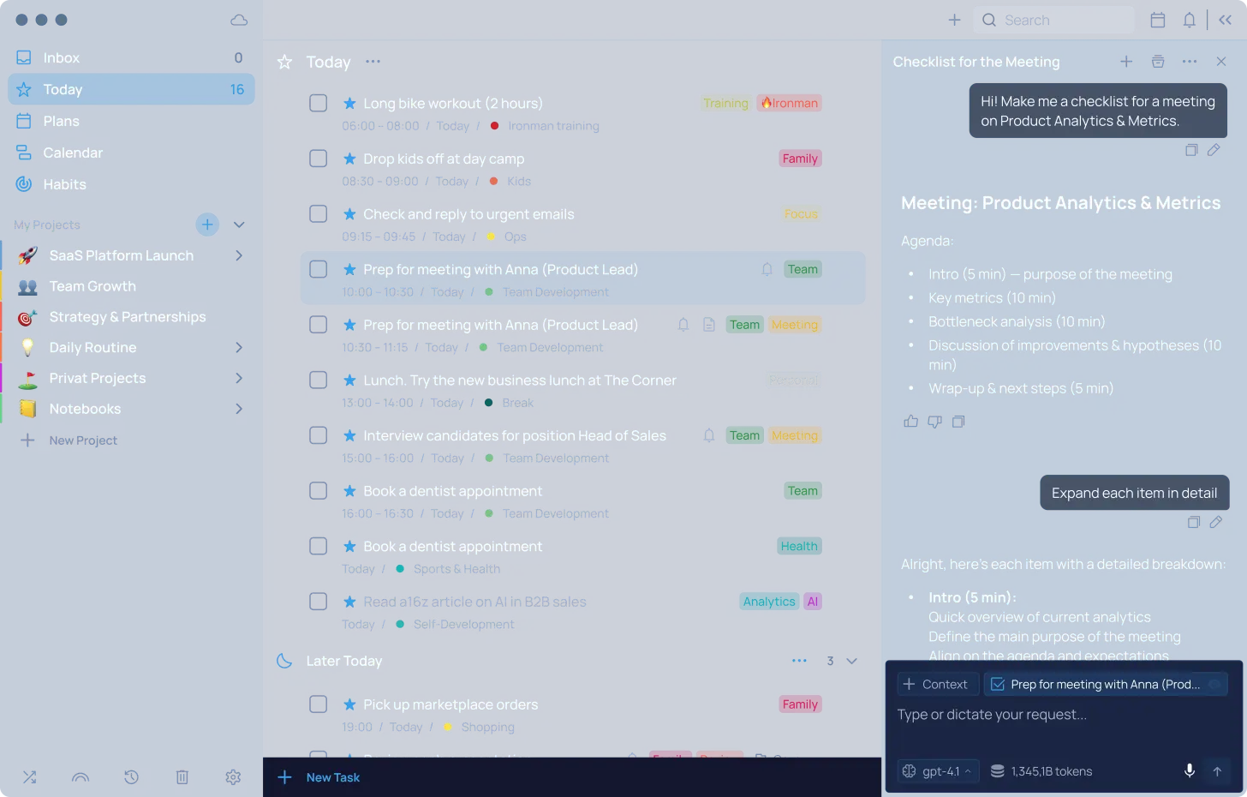The image size is (1247, 797).
Task: Collapse the Later Today section
Action: pos(851,661)
